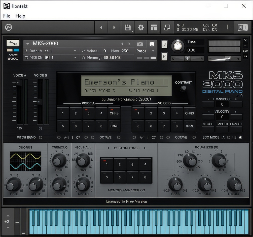Toggle the Pitch Bend radio button

(x=41, y=137)
